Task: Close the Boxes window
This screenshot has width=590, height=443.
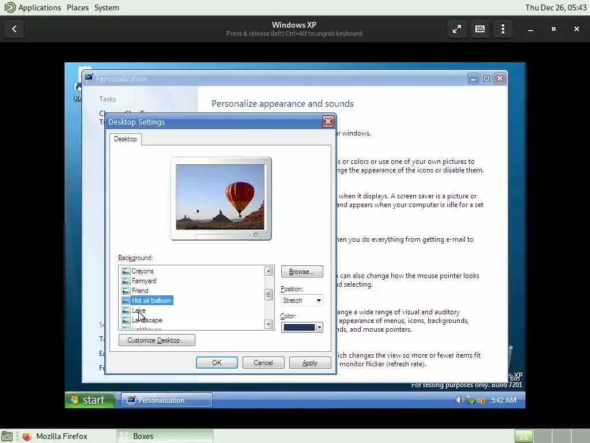Action: click(576, 29)
